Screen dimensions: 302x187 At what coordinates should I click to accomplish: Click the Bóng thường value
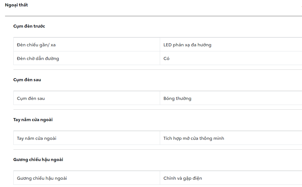point(177,98)
